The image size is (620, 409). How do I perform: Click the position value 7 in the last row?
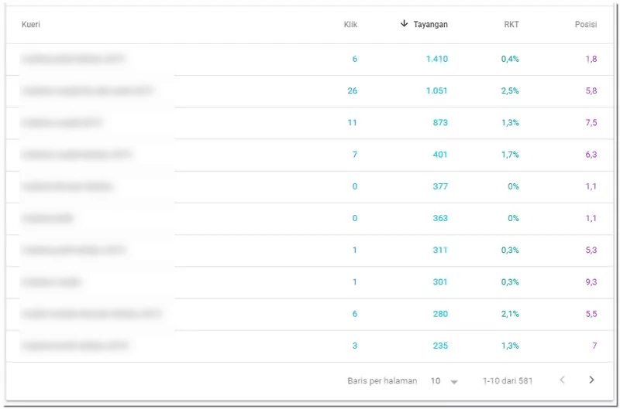[594, 346]
